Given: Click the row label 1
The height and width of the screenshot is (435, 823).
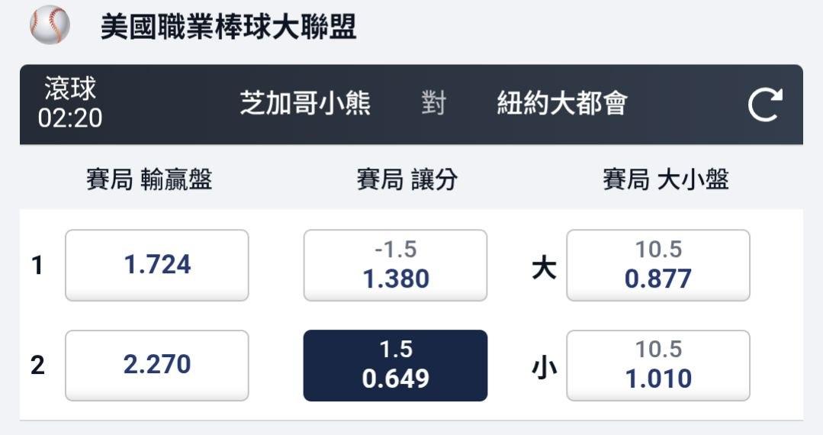Looking at the screenshot, I should 37,266.
